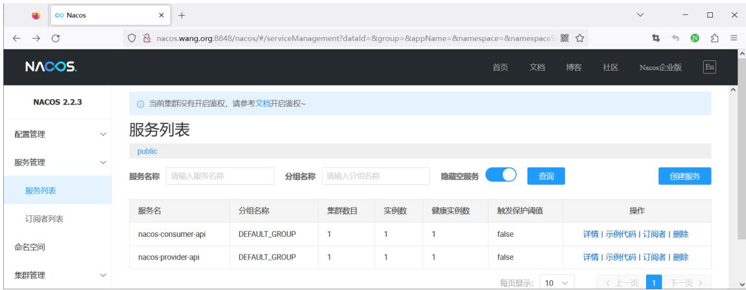The height and width of the screenshot is (290, 746).
Task: Open a new browser tab
Action: coord(181,15)
